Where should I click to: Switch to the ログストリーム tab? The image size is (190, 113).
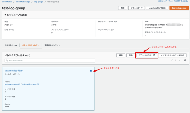click(11, 45)
